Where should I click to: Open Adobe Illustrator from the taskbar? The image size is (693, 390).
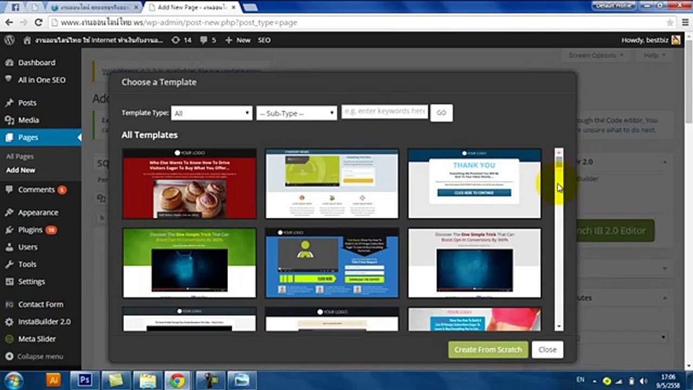[x=54, y=380]
